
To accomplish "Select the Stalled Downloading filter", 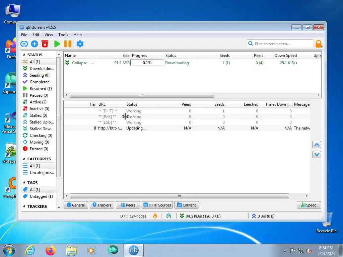I will 39,129.
